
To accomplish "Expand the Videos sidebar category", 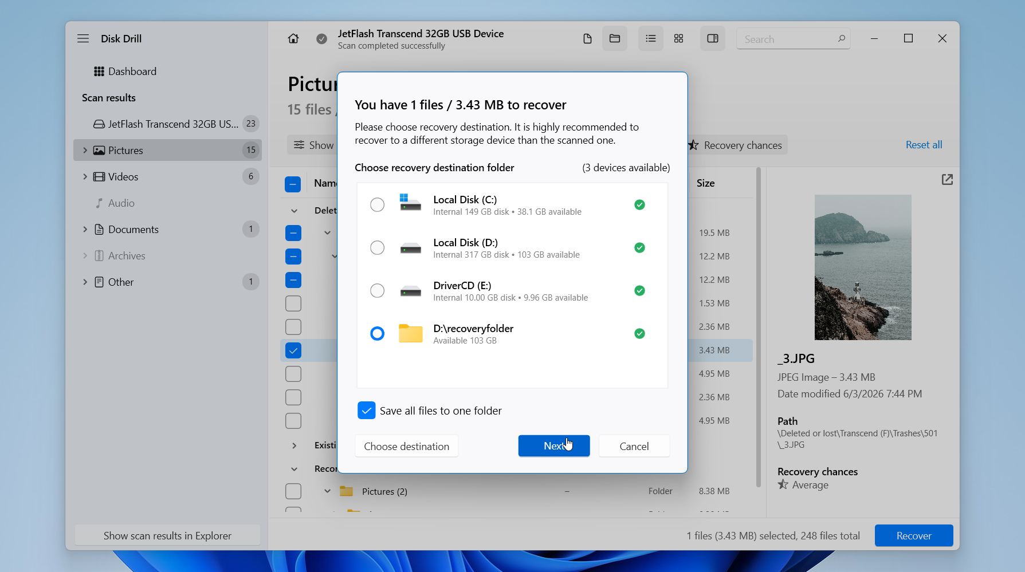I will click(85, 176).
